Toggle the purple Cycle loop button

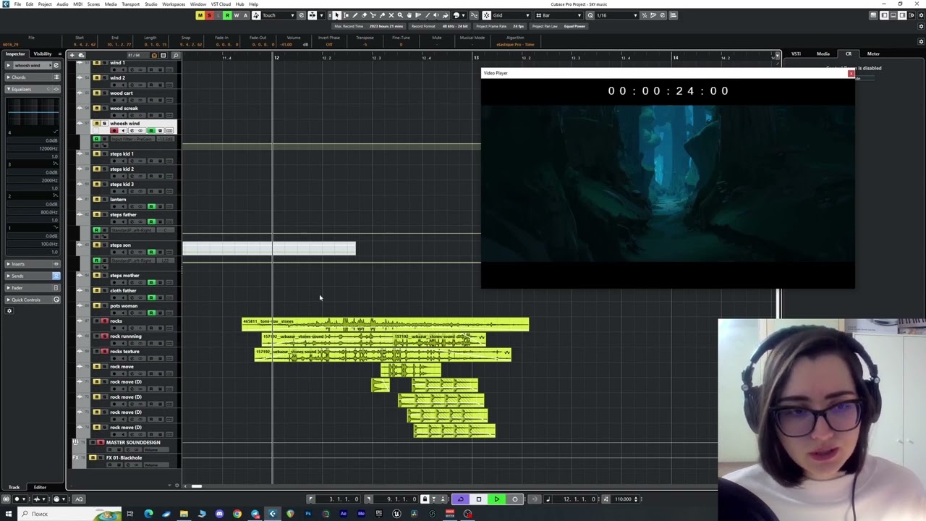click(x=460, y=499)
